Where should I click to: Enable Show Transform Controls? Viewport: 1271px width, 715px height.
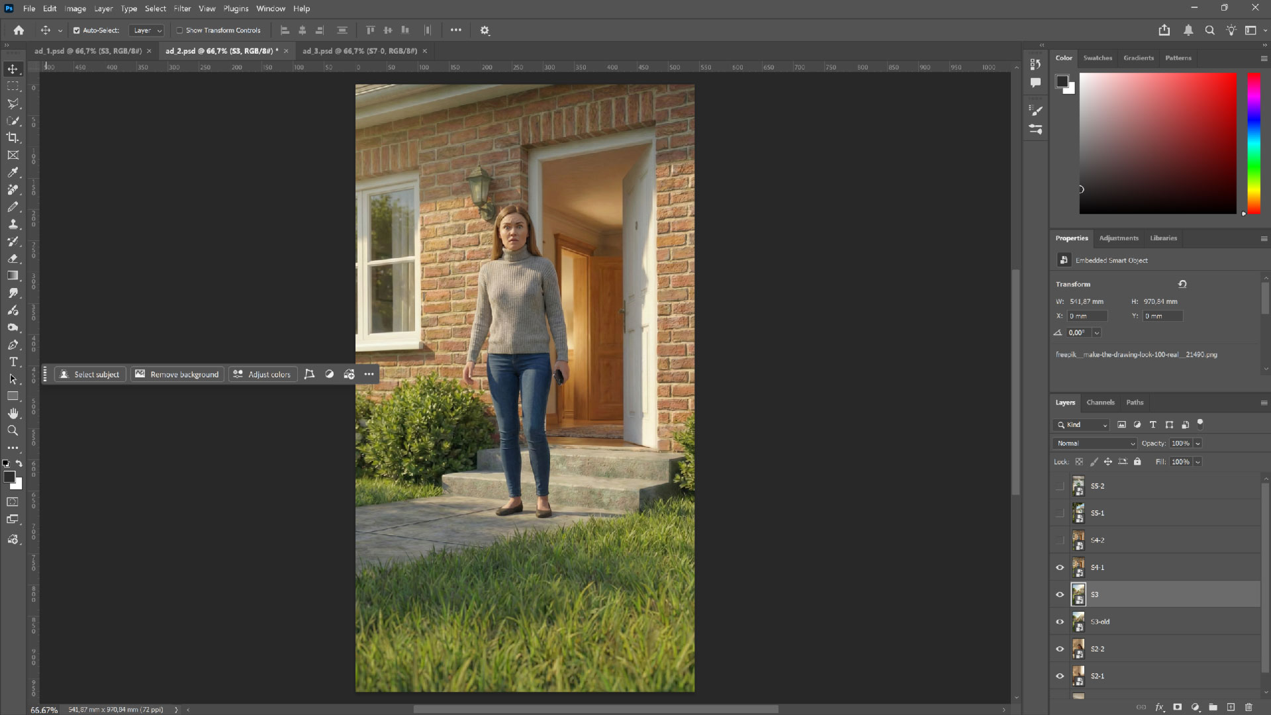pyautogui.click(x=180, y=30)
